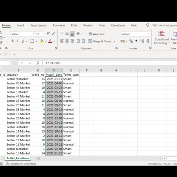The image size is (177, 177).
Task: Click Redo icon in quick access toolbar
Action: click(x=5, y=54)
